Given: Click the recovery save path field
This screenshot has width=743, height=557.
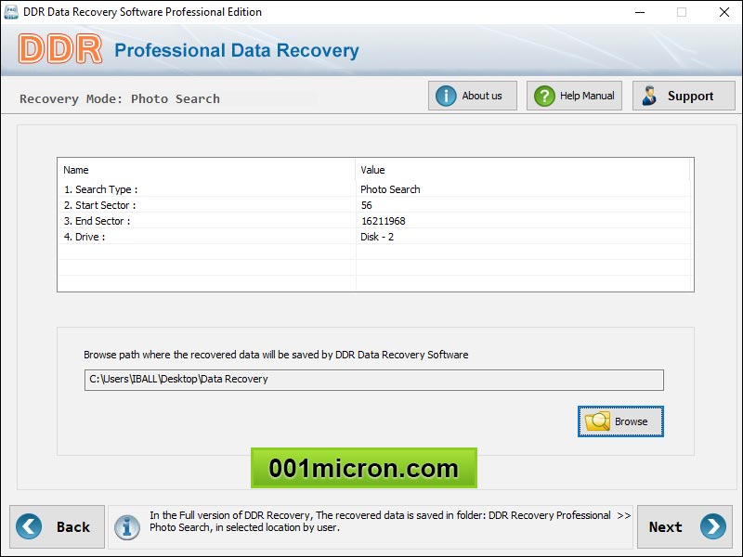Looking at the screenshot, I should (374, 380).
